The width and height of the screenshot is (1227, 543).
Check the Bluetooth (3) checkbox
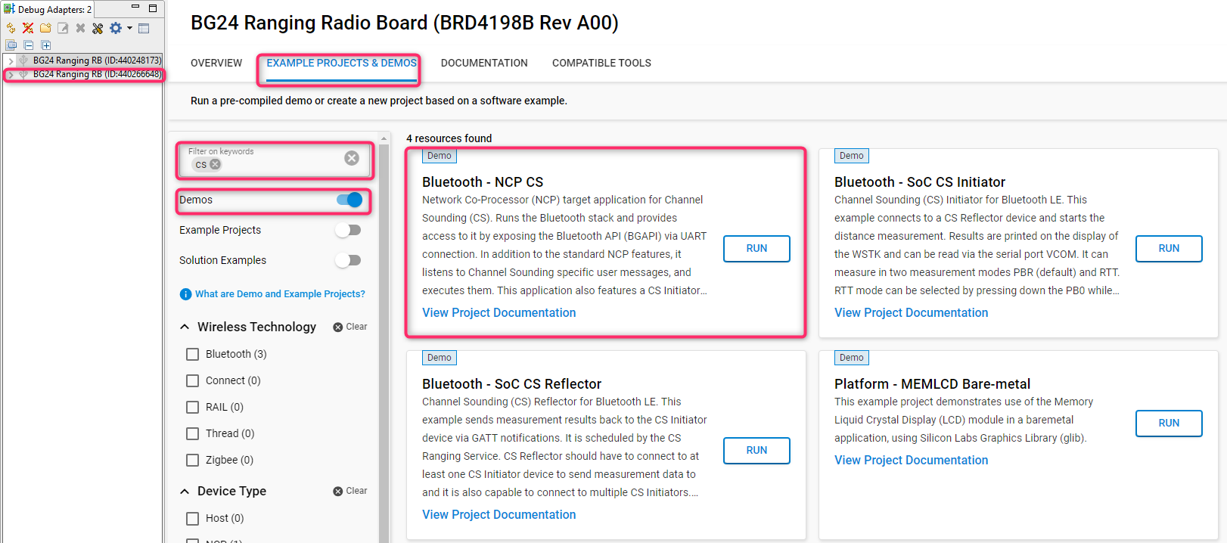point(193,354)
